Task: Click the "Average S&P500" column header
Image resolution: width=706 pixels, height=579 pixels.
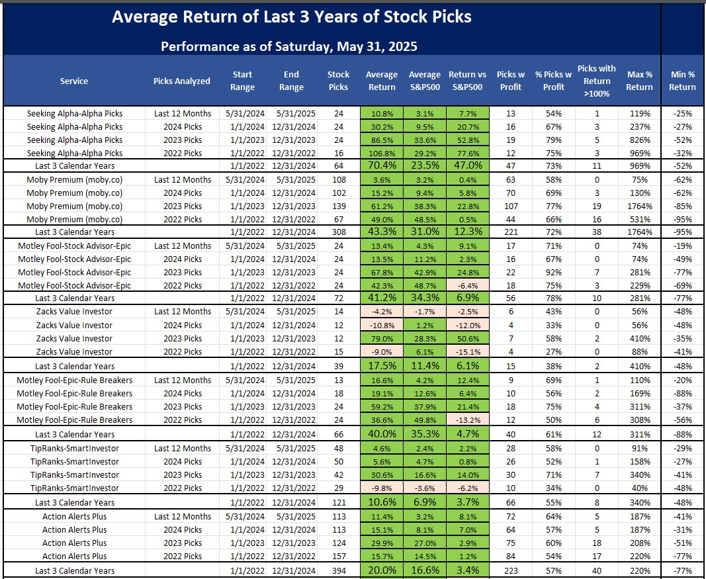Action: (x=425, y=81)
